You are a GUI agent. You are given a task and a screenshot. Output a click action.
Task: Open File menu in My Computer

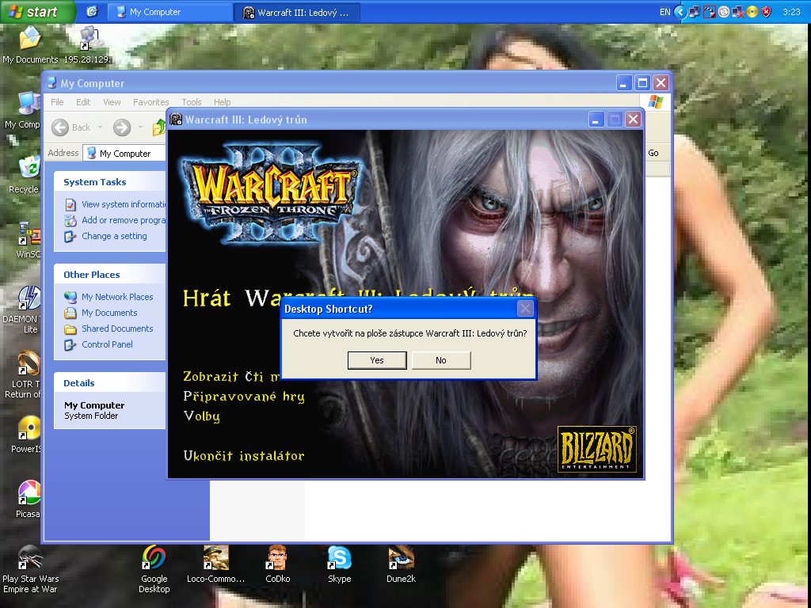(57, 102)
